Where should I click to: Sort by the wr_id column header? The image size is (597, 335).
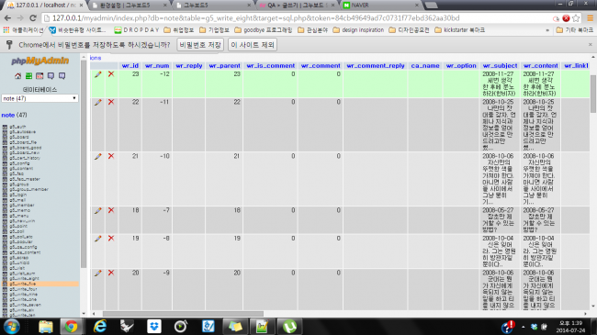(130, 65)
